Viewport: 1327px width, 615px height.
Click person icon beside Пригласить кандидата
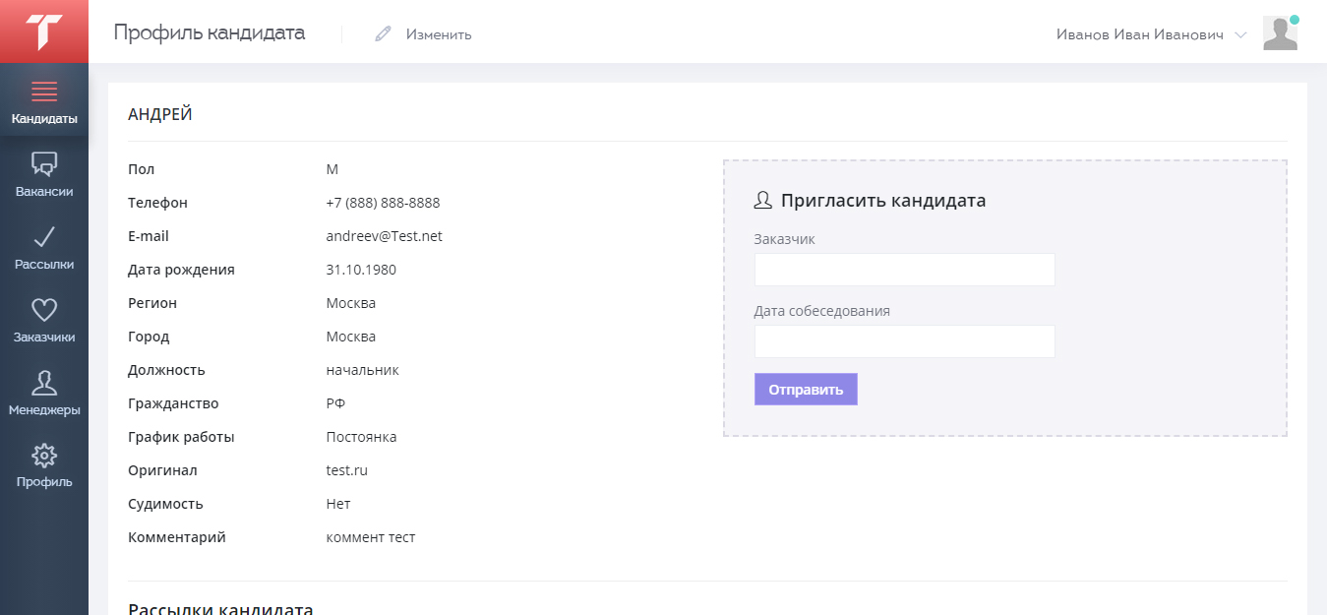[x=762, y=201]
